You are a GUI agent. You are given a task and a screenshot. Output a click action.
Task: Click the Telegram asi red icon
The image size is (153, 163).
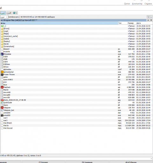click(2, 108)
